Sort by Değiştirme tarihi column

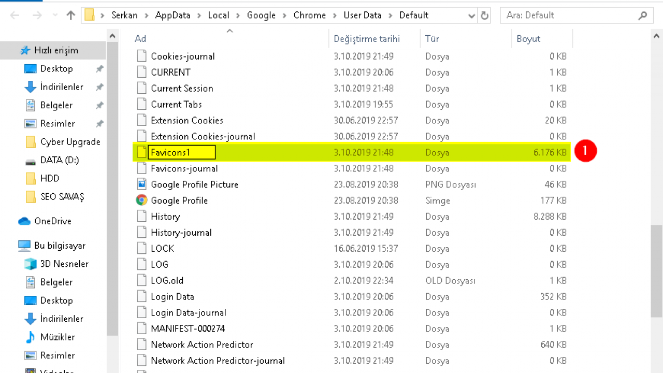click(366, 39)
